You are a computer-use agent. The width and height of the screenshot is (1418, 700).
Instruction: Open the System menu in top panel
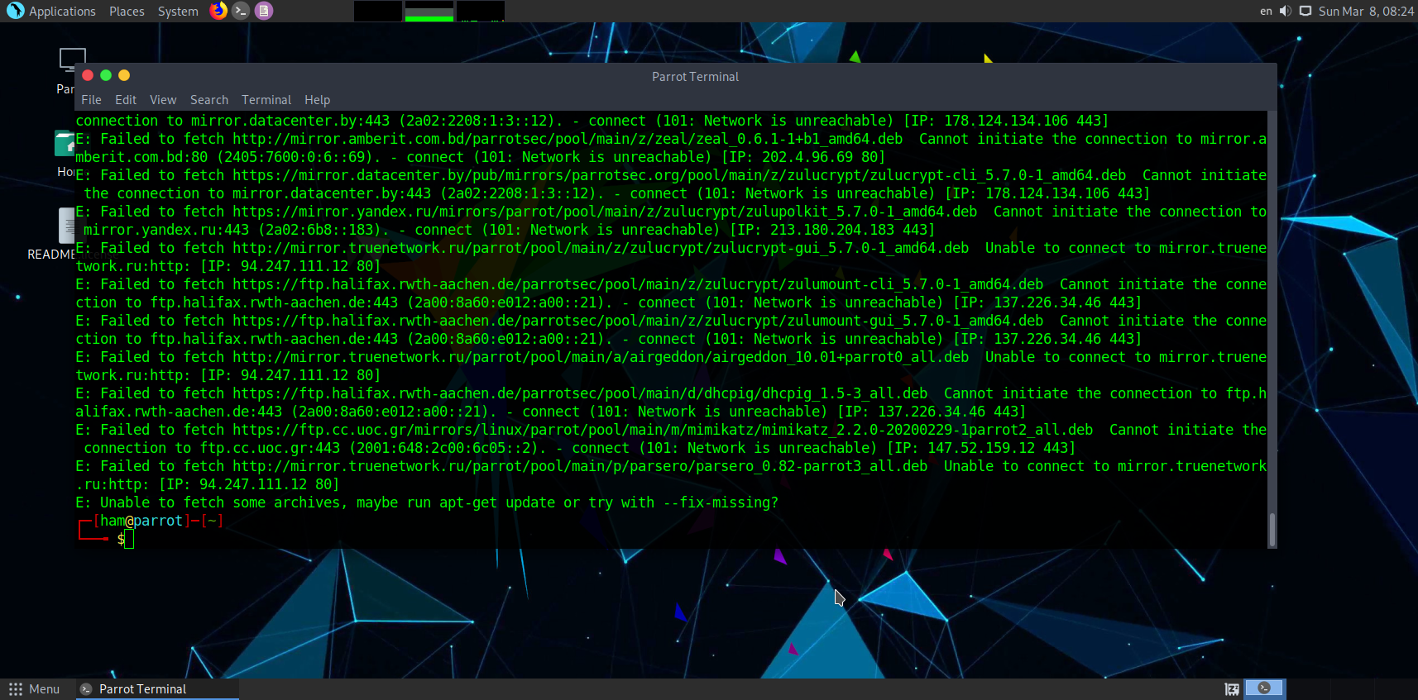click(x=178, y=12)
